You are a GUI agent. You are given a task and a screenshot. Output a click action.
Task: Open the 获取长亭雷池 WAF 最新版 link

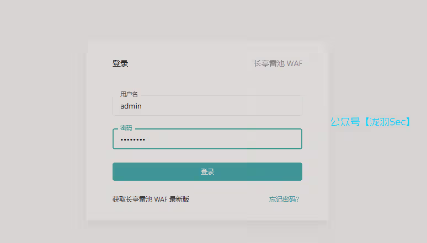(x=151, y=199)
